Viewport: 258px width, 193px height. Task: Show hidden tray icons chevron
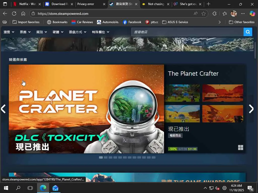point(205,188)
